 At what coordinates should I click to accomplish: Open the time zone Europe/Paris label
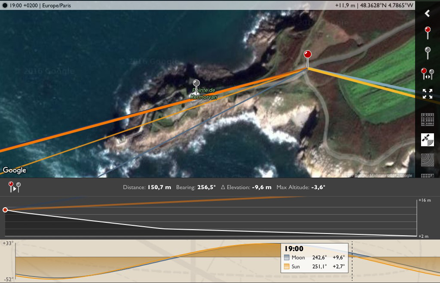tap(56, 5)
